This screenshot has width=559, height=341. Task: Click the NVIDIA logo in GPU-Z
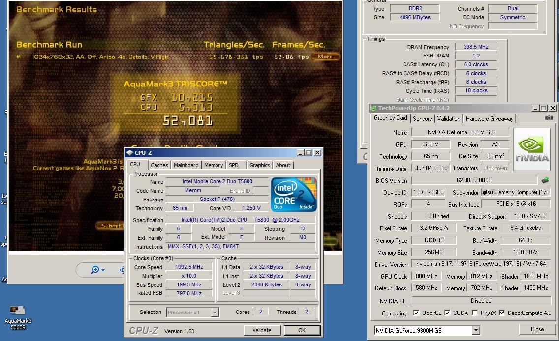coord(531,149)
